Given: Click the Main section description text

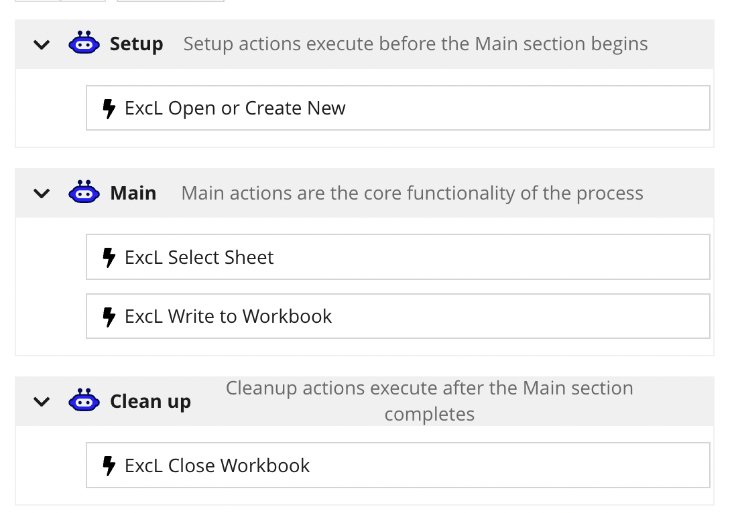Looking at the screenshot, I should point(412,194).
